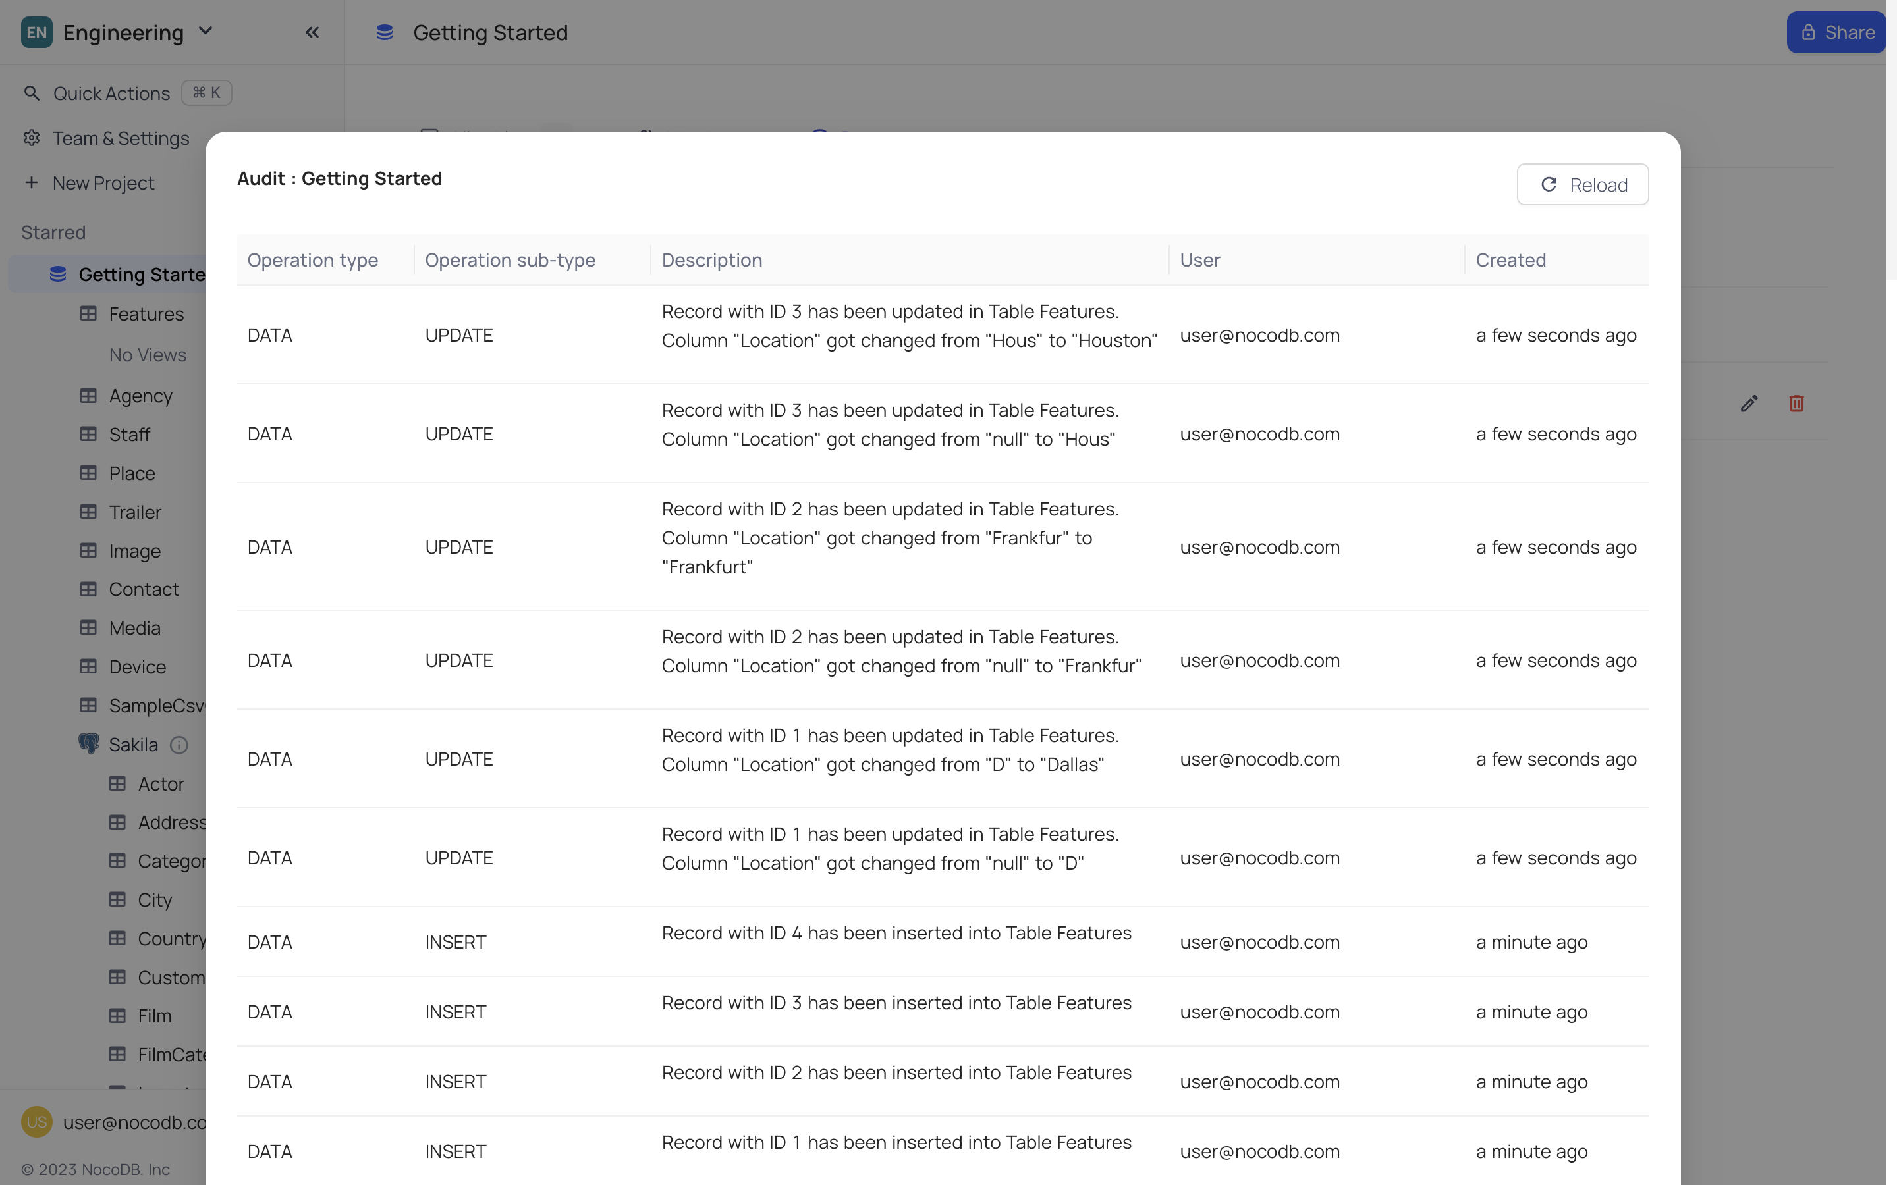Open the Agency table in sidebar
Screen dimensions: 1897x1185
coord(140,395)
